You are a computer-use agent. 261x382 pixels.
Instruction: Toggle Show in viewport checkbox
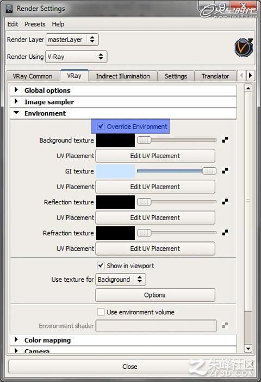click(101, 265)
